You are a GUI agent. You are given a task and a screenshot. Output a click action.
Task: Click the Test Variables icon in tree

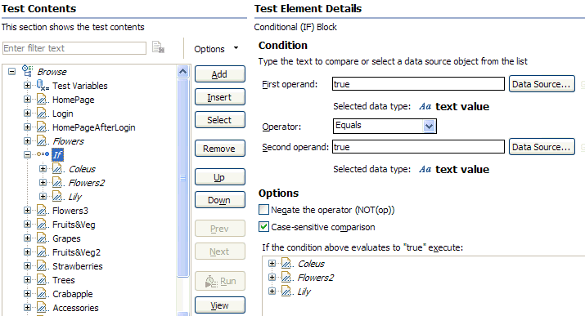point(43,85)
